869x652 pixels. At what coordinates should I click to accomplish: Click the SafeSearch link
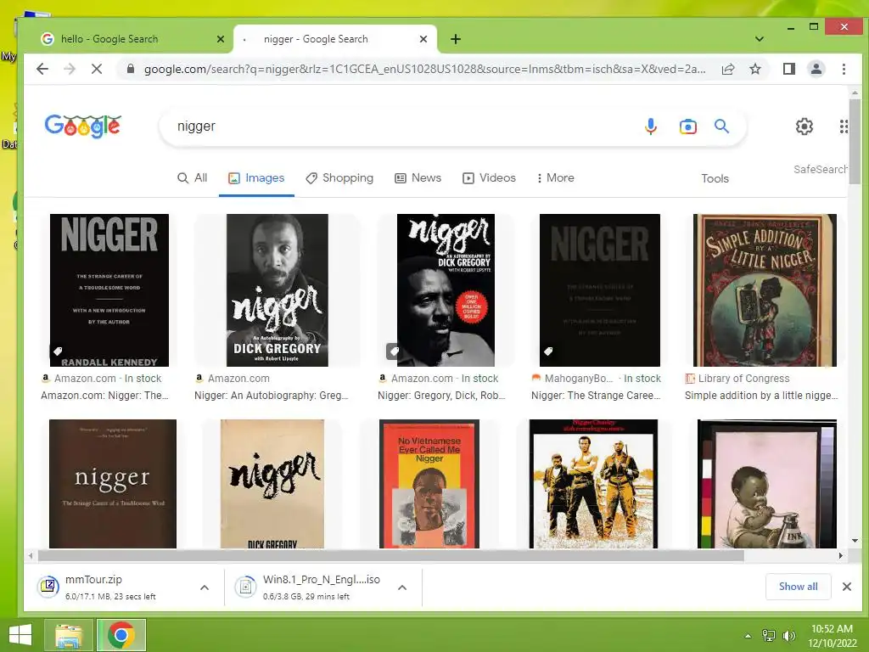click(821, 170)
